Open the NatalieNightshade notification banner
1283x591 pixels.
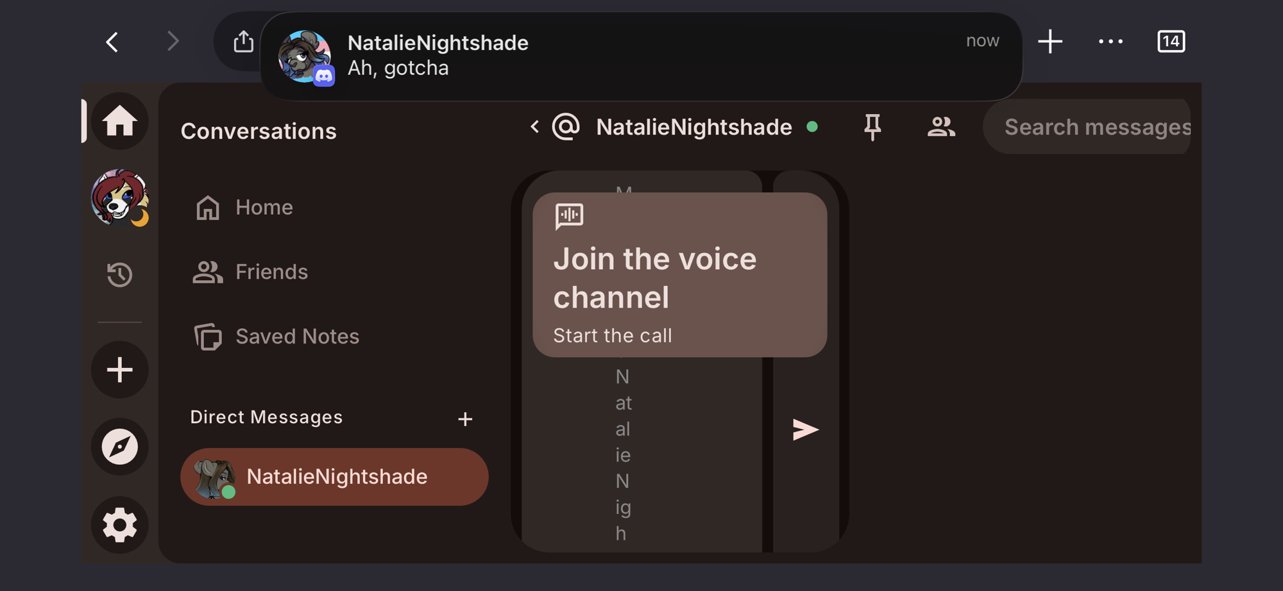click(640, 56)
